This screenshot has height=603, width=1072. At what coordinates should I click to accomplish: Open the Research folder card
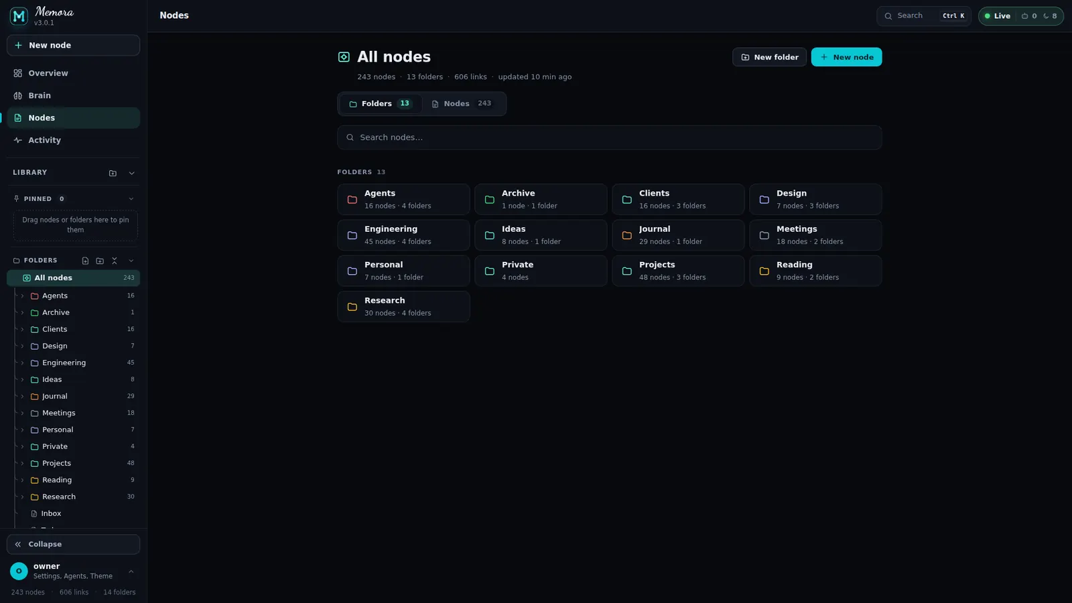pos(403,306)
